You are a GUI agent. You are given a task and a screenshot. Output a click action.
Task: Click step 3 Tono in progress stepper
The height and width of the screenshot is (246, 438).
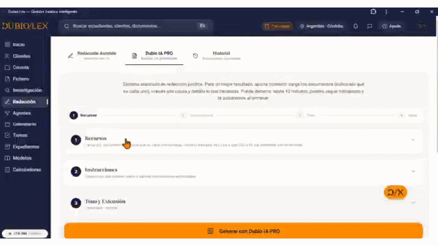pyautogui.click(x=306, y=115)
